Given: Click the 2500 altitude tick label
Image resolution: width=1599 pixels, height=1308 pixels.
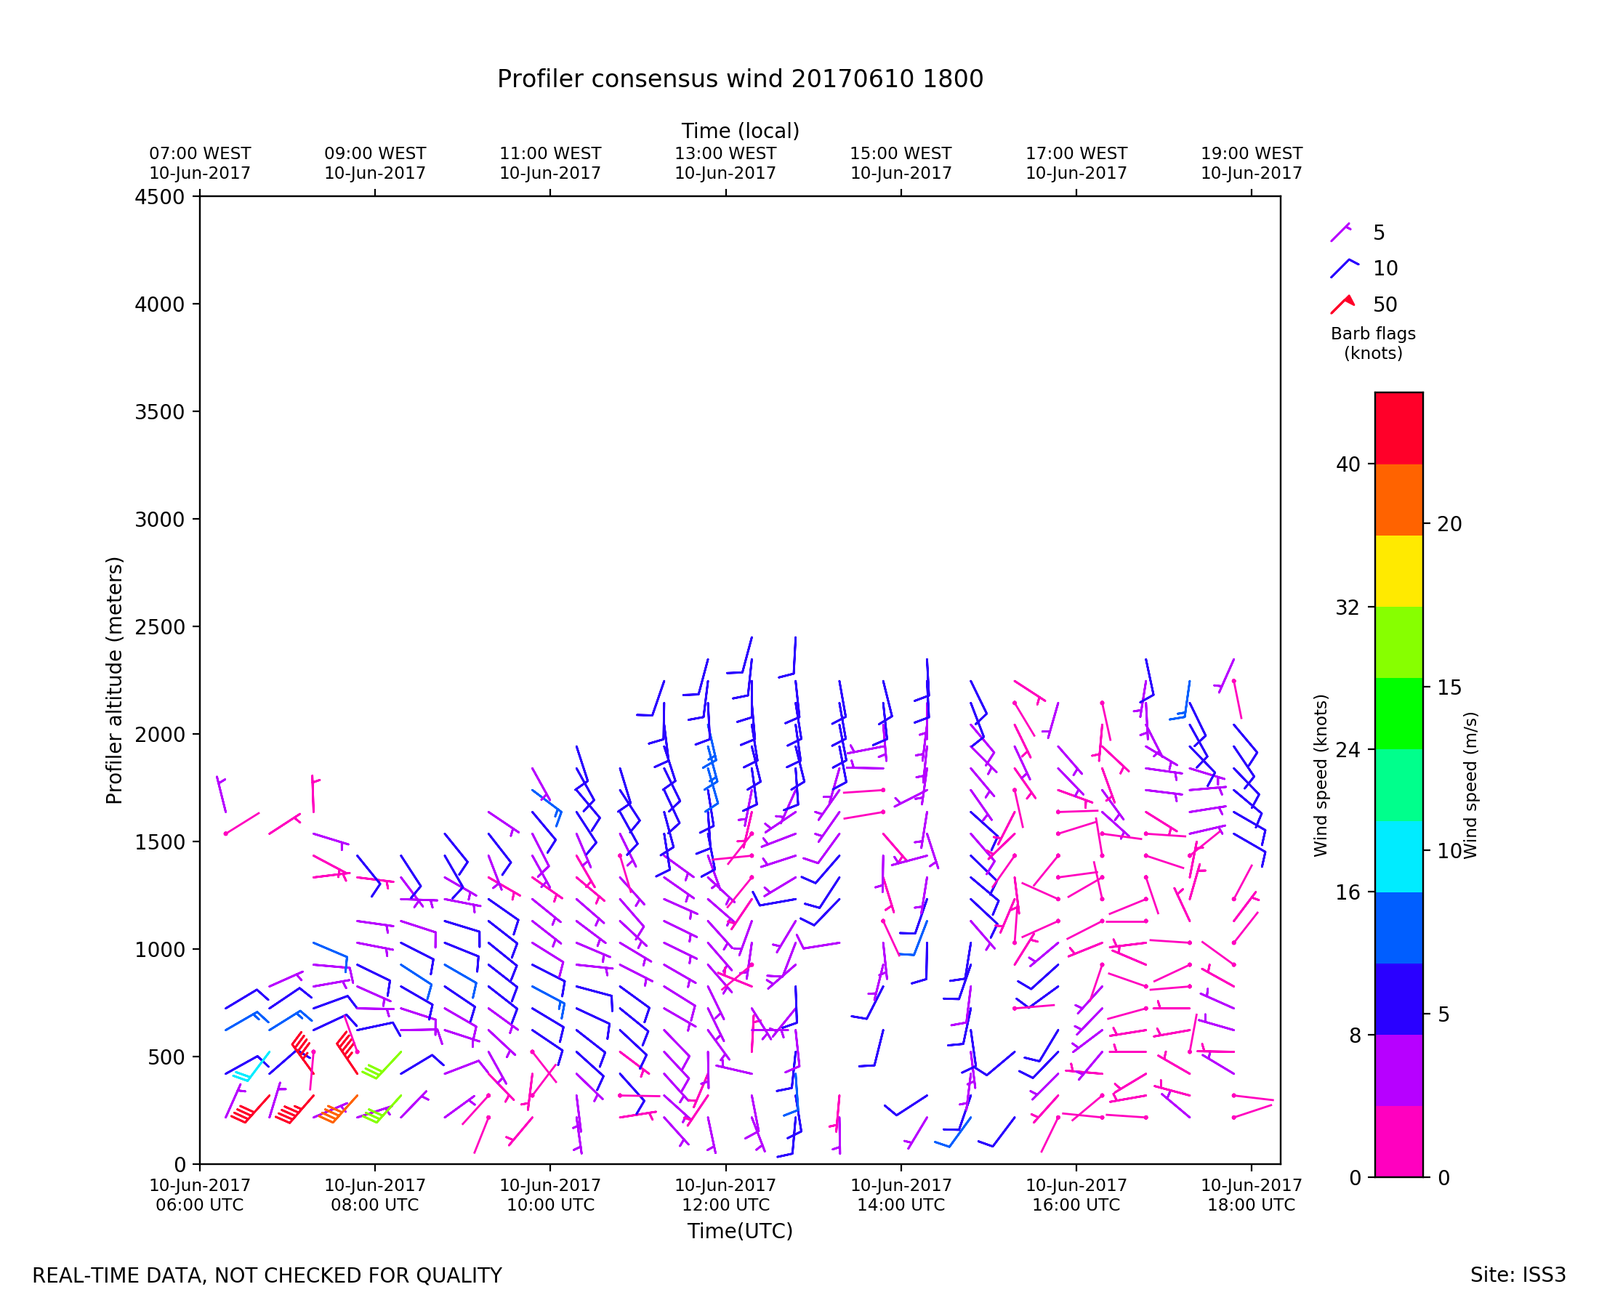Looking at the screenshot, I should [x=159, y=627].
